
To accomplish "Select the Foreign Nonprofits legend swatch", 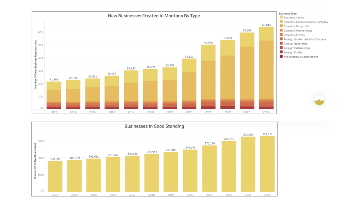I will tap(281, 44).
